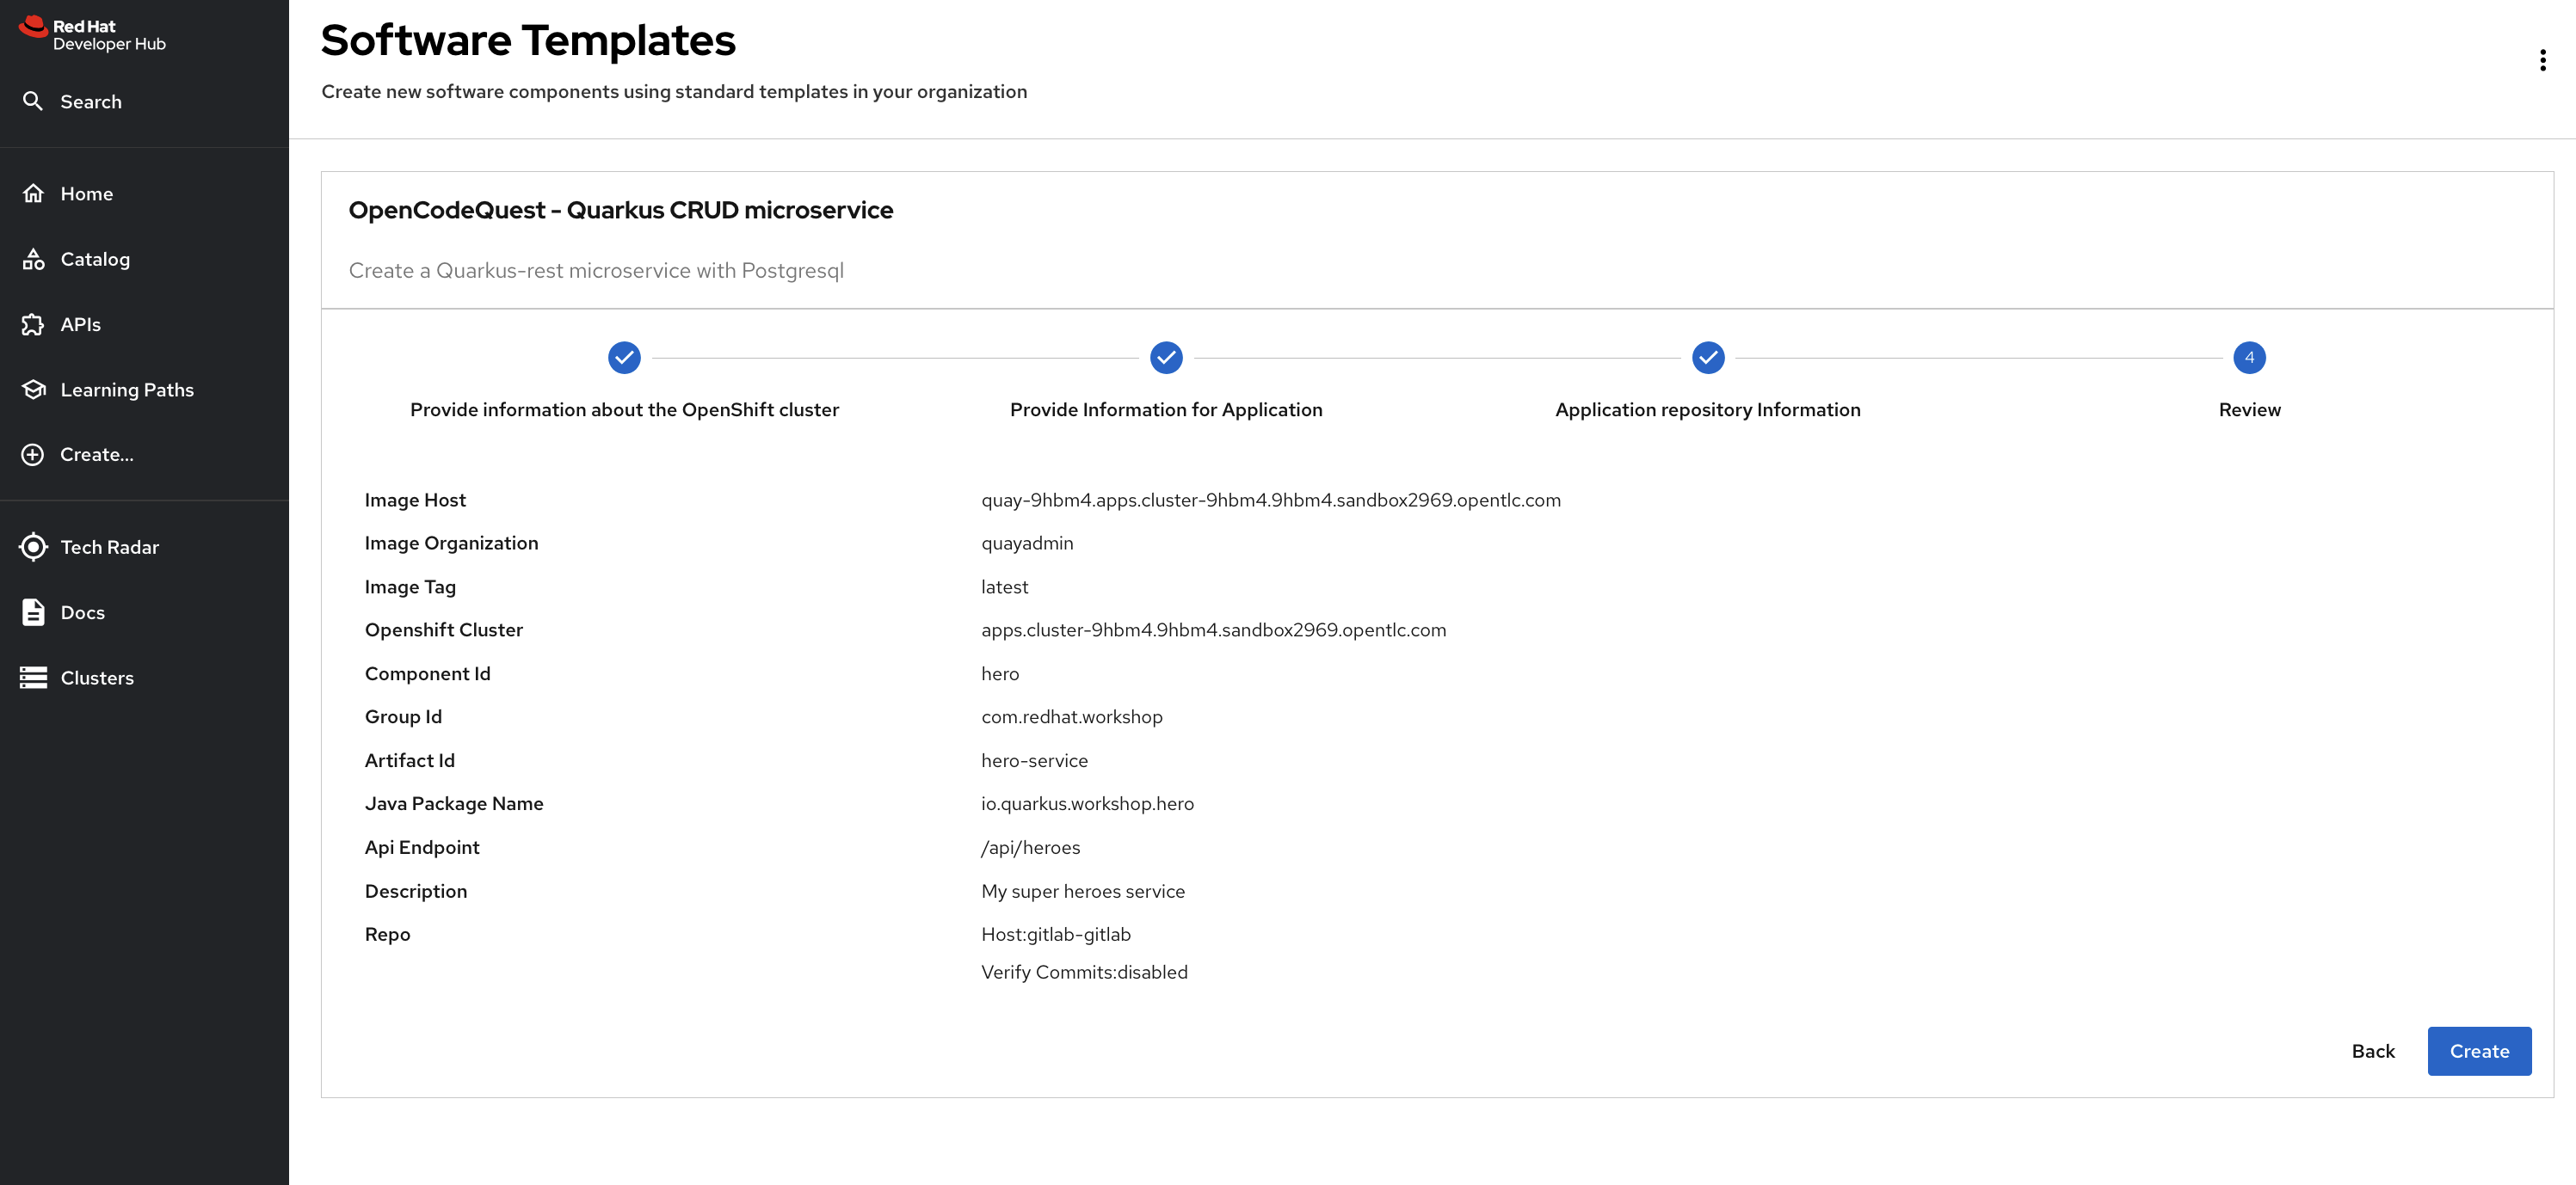Click the Openshift Cluster domain value

[1213, 630]
